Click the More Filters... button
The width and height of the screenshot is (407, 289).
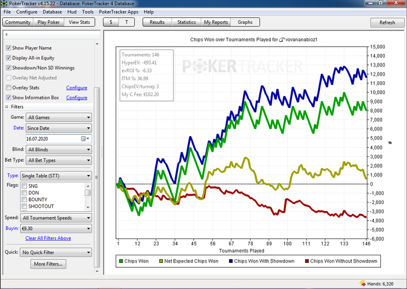point(48,264)
